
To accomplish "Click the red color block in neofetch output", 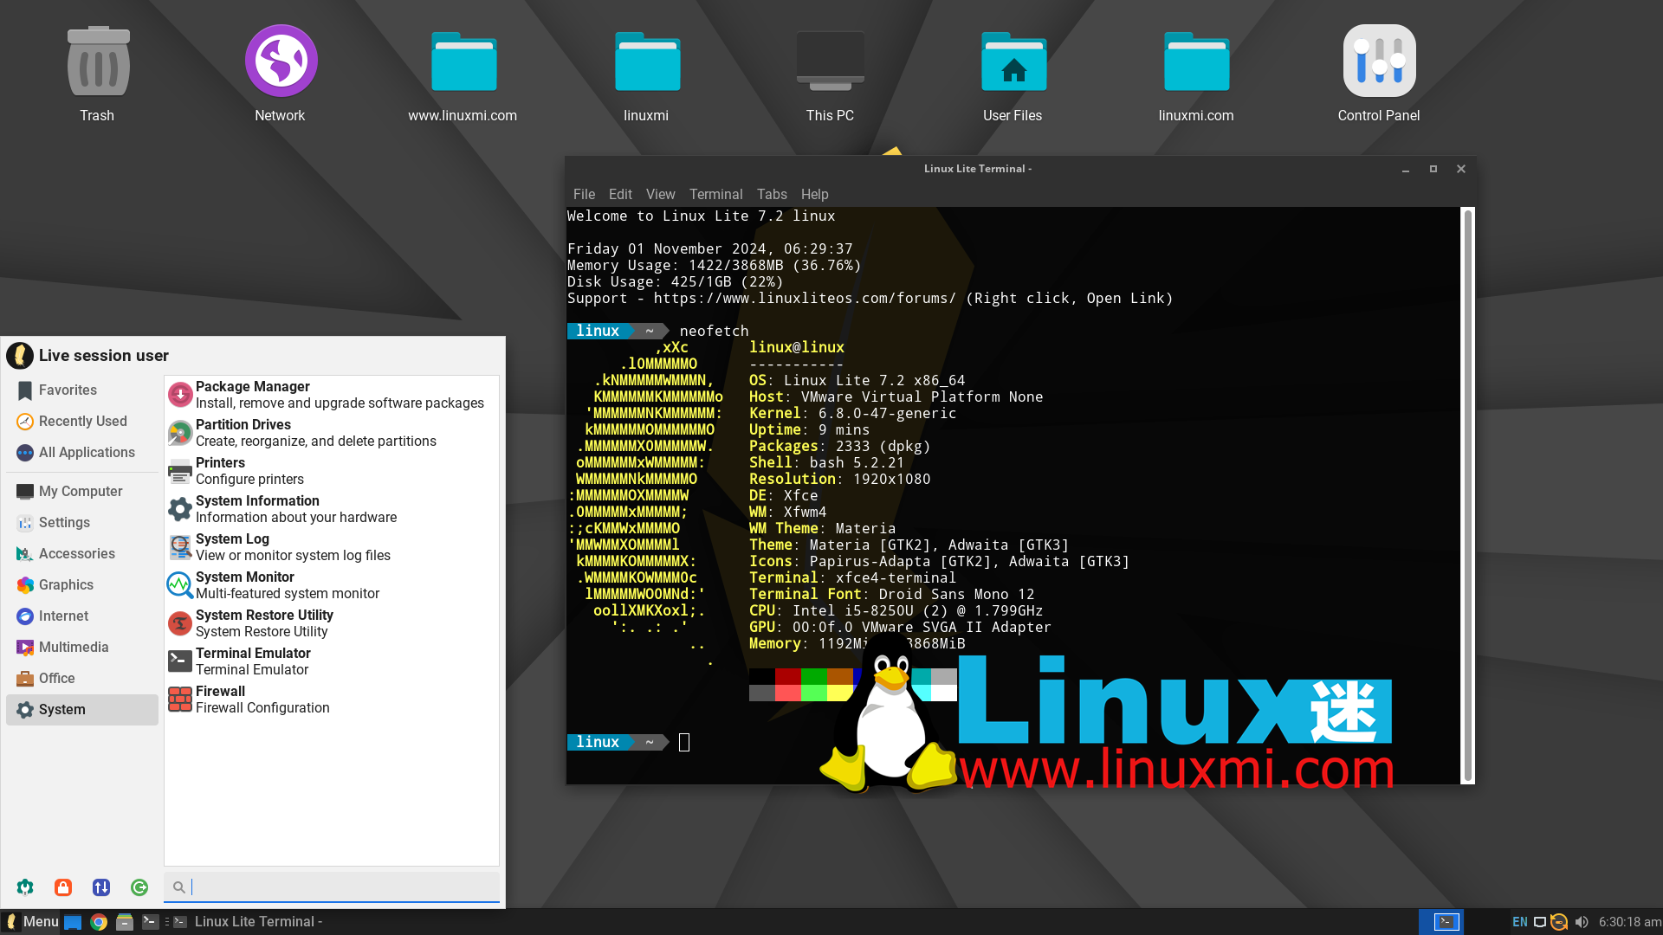I will point(788,676).
